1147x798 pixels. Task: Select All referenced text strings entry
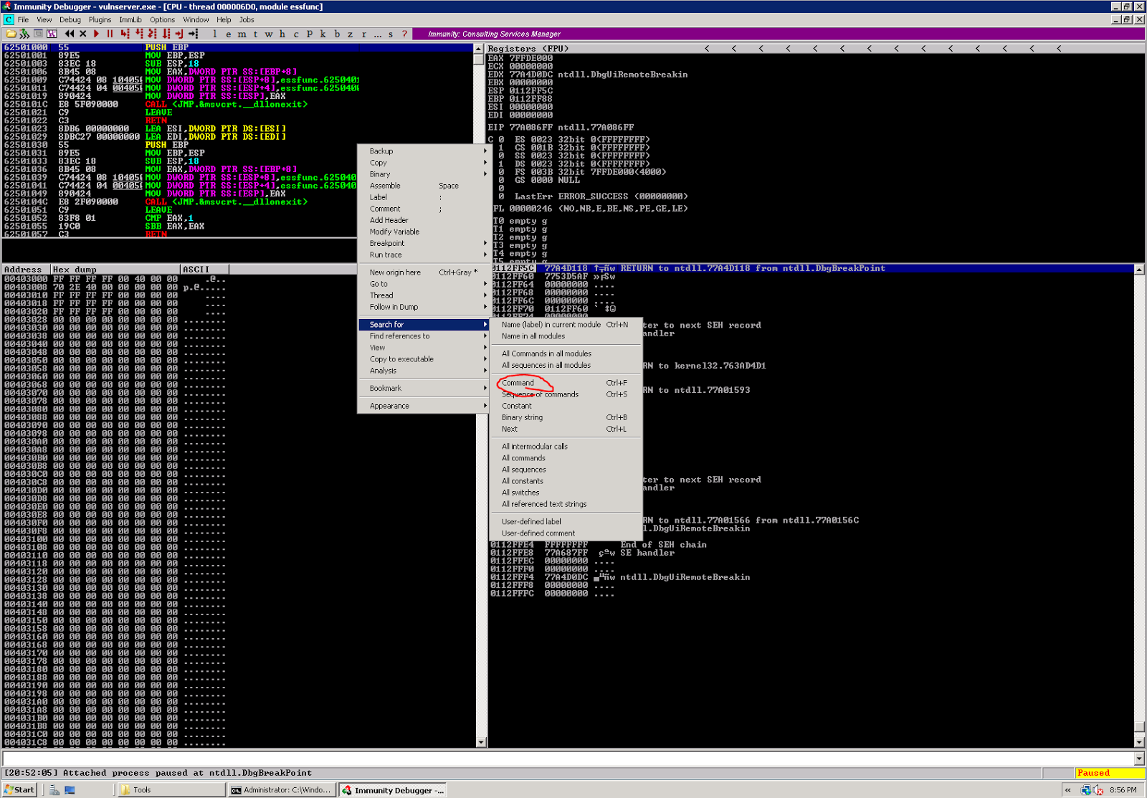(x=566, y=504)
